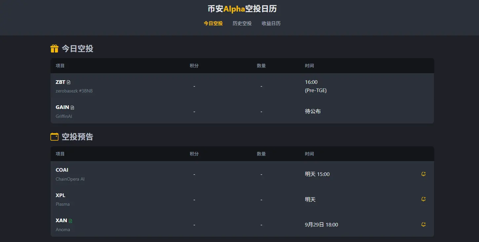Switch to the 历史空投 tab

242,23
